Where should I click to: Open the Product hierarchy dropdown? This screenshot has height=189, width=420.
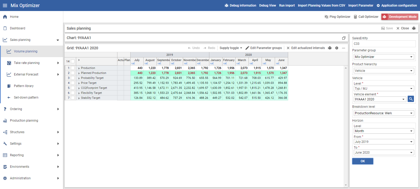pyautogui.click(x=384, y=71)
